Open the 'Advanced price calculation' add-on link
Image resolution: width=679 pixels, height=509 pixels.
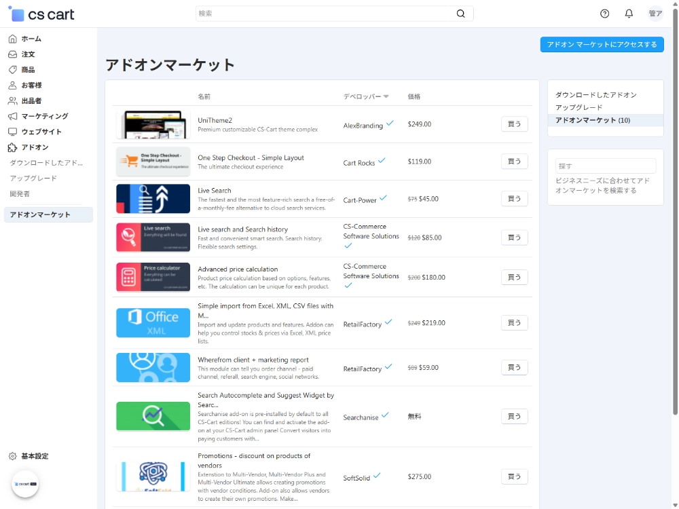[238, 269]
